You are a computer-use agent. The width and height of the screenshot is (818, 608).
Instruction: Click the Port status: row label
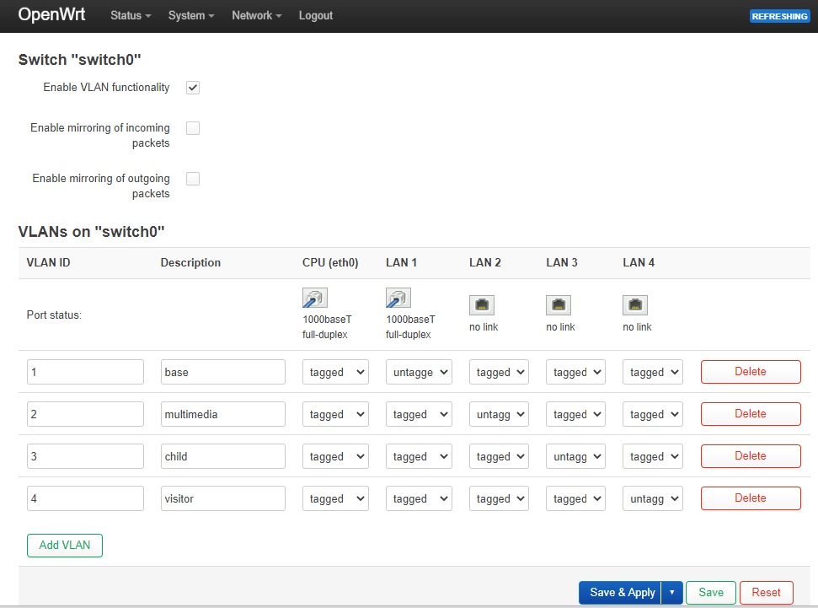coord(54,315)
